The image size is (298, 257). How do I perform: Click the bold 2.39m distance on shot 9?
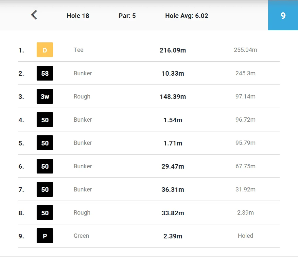(173, 236)
